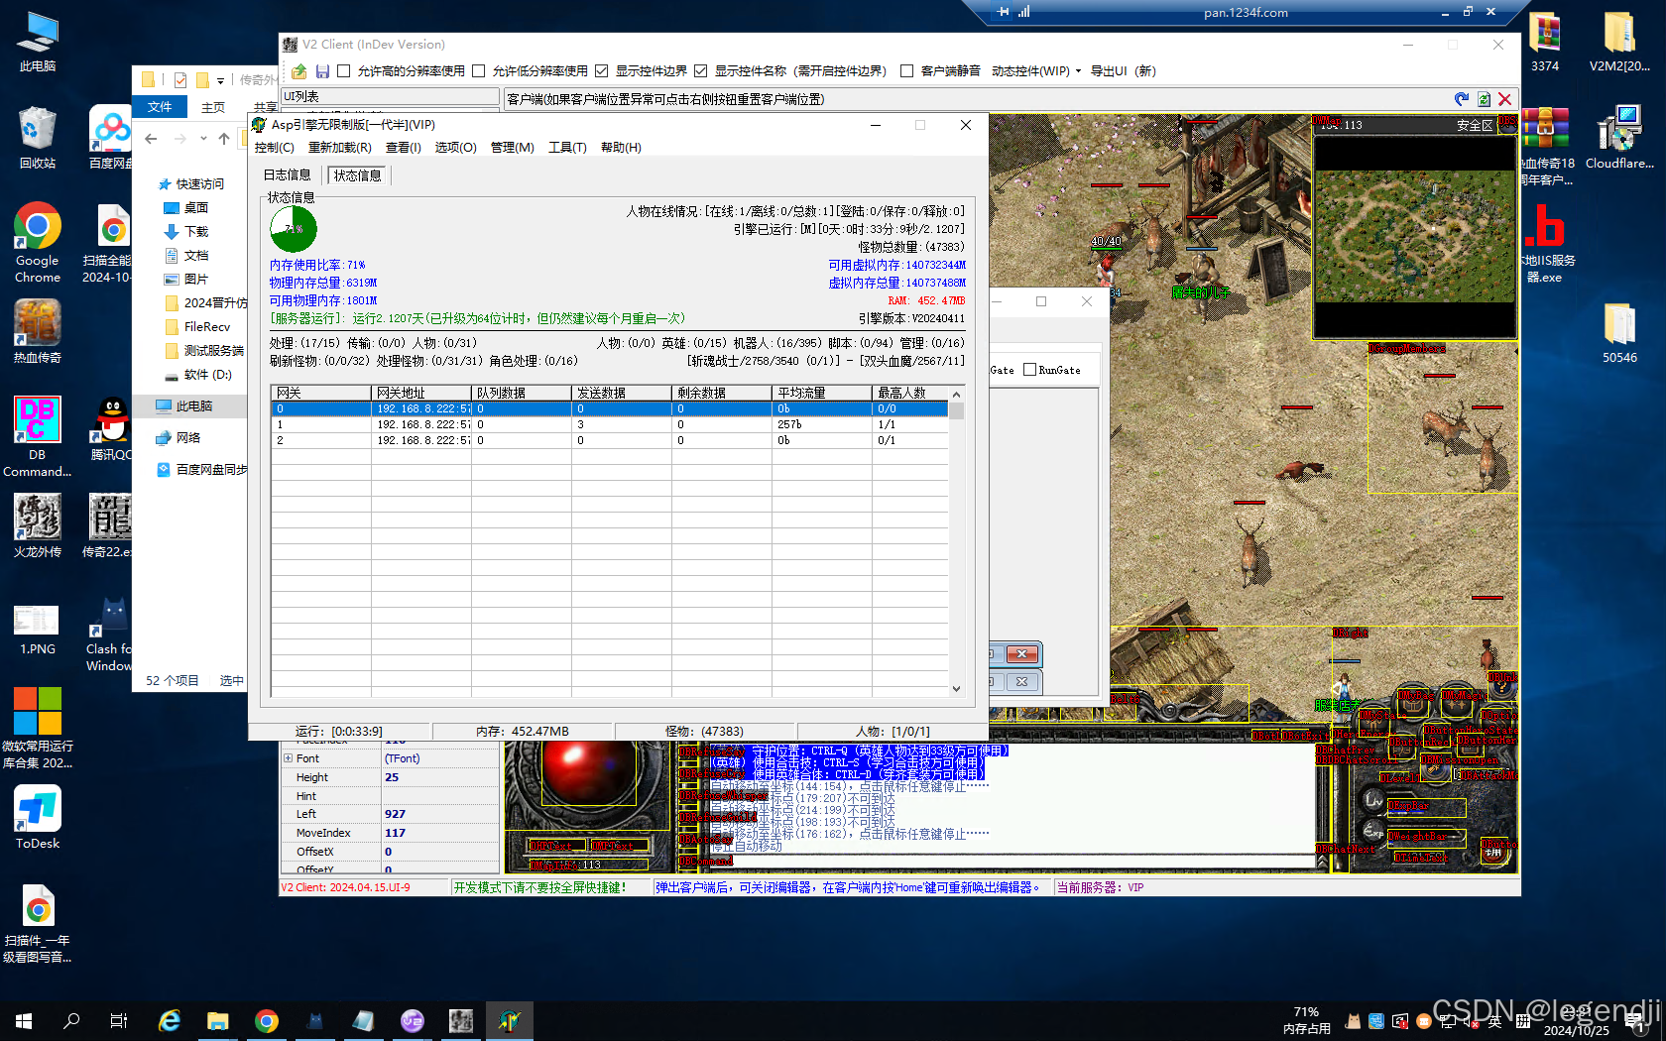This screenshot has width=1666, height=1041.
Task: Open 文件 tab in File Explorer ribbon
Action: (160, 107)
